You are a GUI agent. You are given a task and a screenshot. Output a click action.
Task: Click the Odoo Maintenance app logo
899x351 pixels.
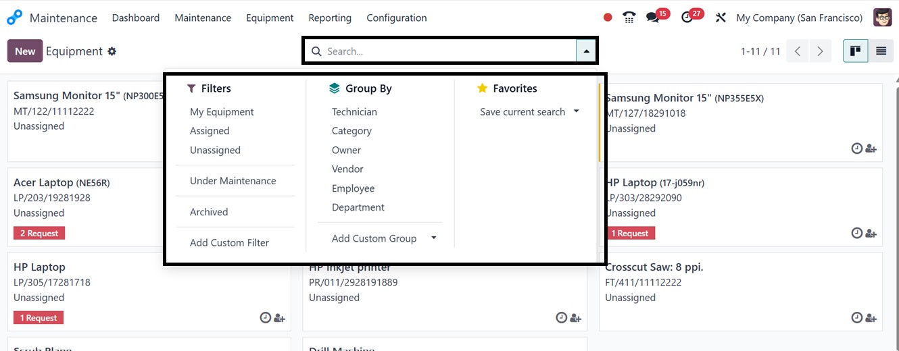14,18
